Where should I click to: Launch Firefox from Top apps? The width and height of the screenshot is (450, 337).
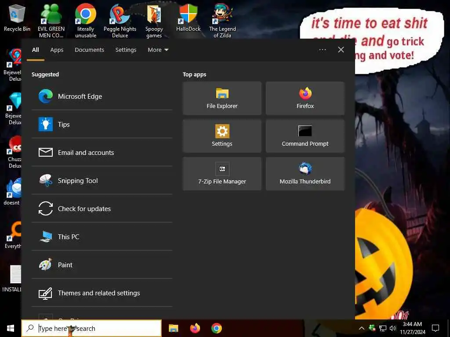tap(305, 98)
